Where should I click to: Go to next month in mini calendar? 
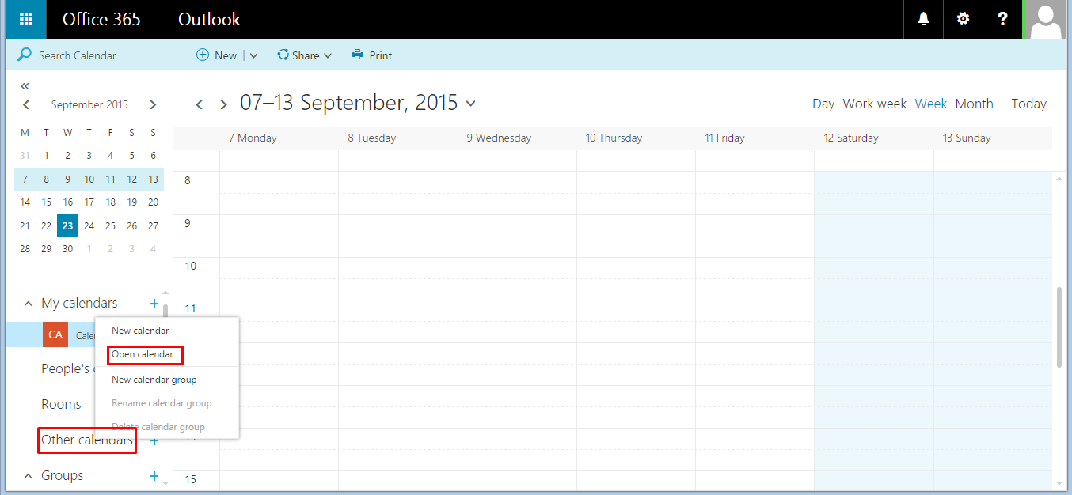tap(153, 104)
